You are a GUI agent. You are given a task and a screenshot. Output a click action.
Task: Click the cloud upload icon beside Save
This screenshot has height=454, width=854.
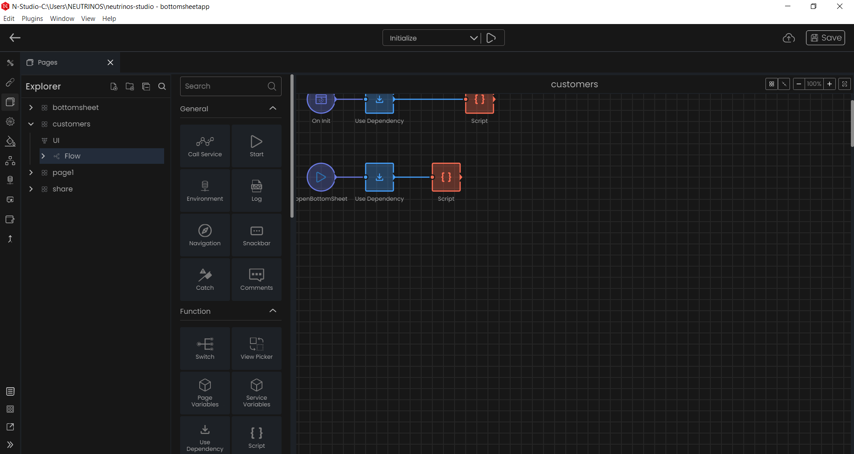click(789, 38)
